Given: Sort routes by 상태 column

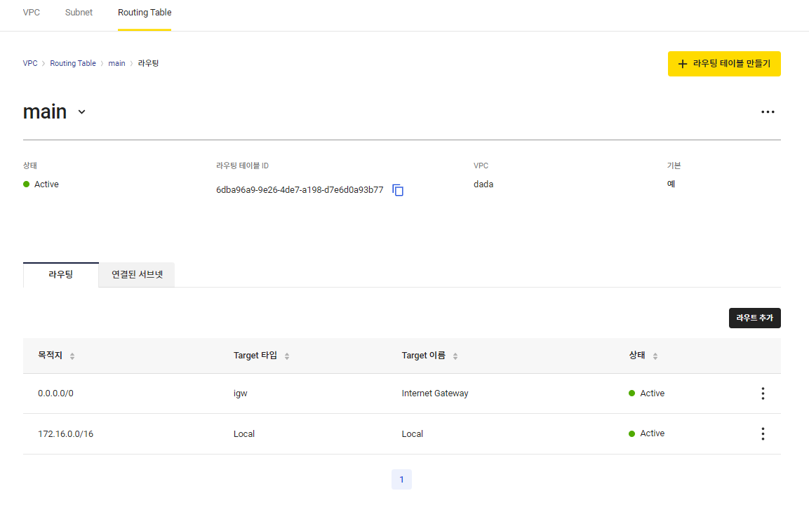Looking at the screenshot, I should [x=655, y=356].
